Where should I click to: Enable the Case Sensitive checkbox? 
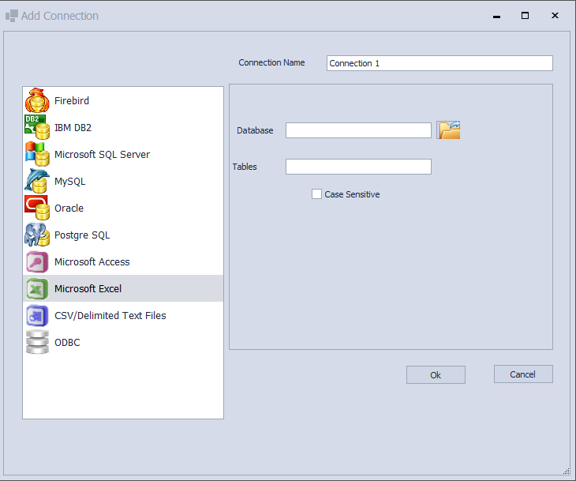[x=316, y=194]
